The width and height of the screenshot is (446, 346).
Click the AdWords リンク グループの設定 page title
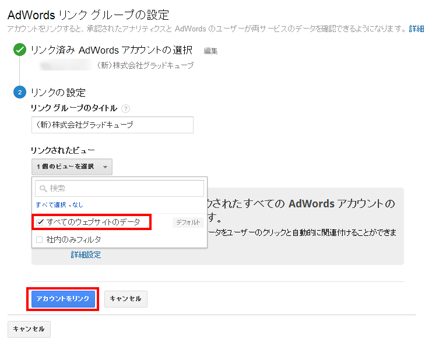[88, 15]
